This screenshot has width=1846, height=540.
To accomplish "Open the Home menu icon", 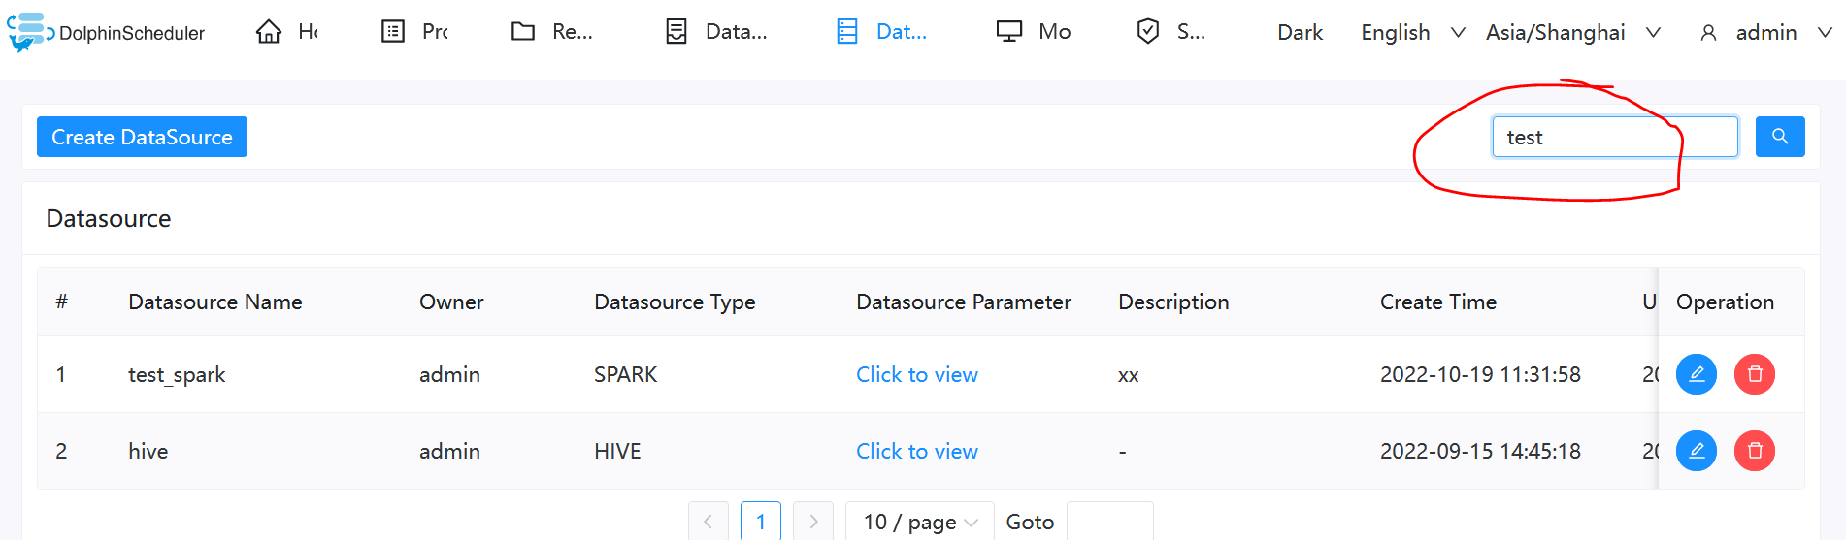I will pos(269,32).
